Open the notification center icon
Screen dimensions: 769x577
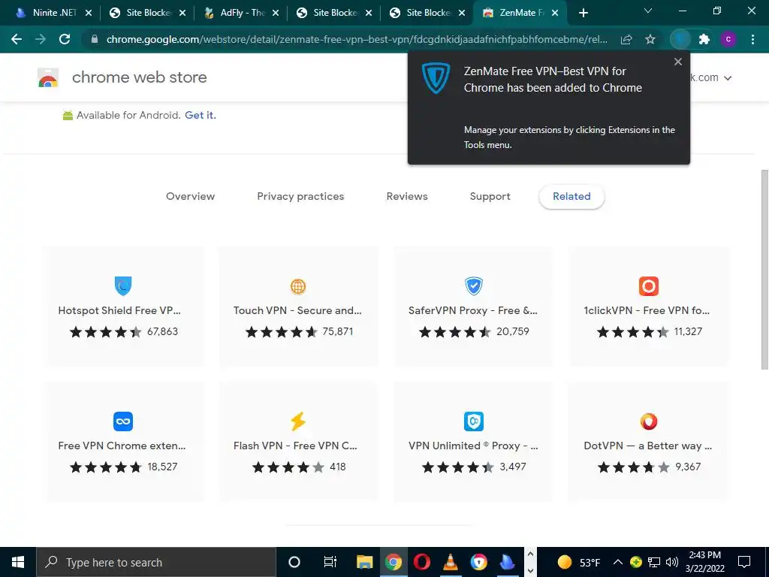click(744, 562)
